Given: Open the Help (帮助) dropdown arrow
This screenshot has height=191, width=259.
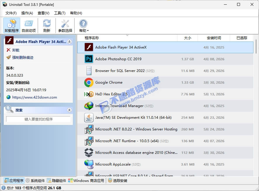Looking at the screenshot, I should pyautogui.click(x=88, y=31).
